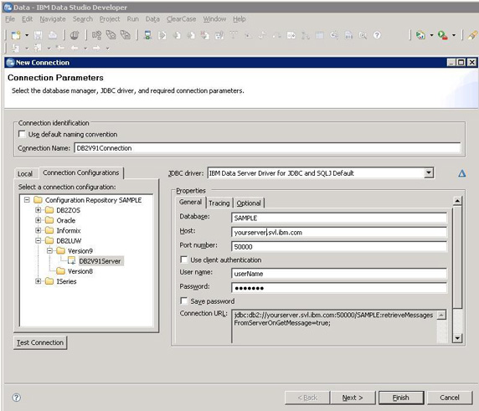Expand the Informix tree node
The width and height of the screenshot is (479, 411).
[x=39, y=230]
